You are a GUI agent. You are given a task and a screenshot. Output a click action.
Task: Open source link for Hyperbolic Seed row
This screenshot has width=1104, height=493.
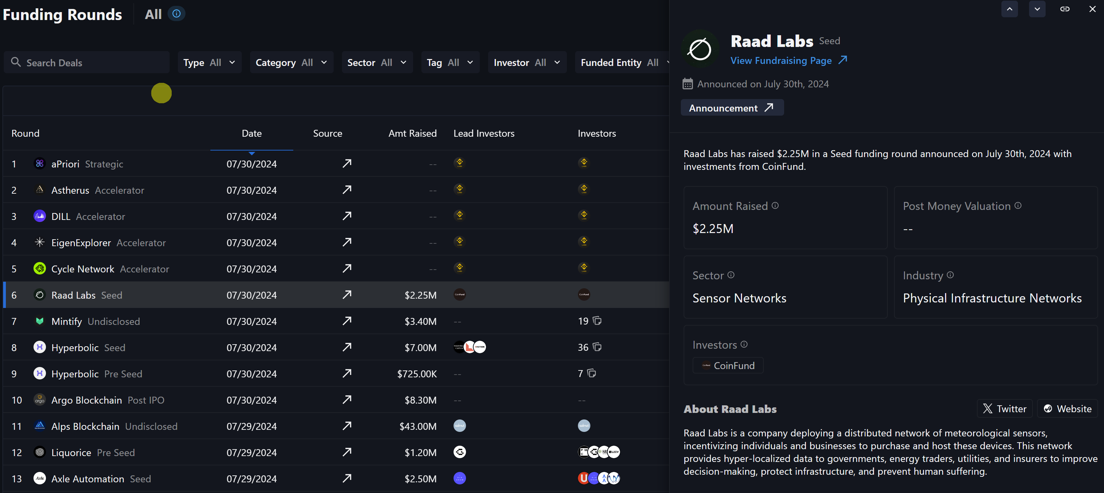347,347
